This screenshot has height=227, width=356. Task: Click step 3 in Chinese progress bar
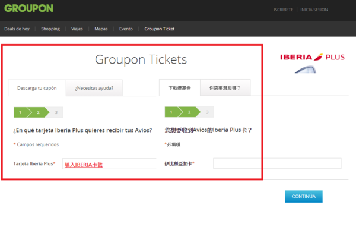[207, 112]
